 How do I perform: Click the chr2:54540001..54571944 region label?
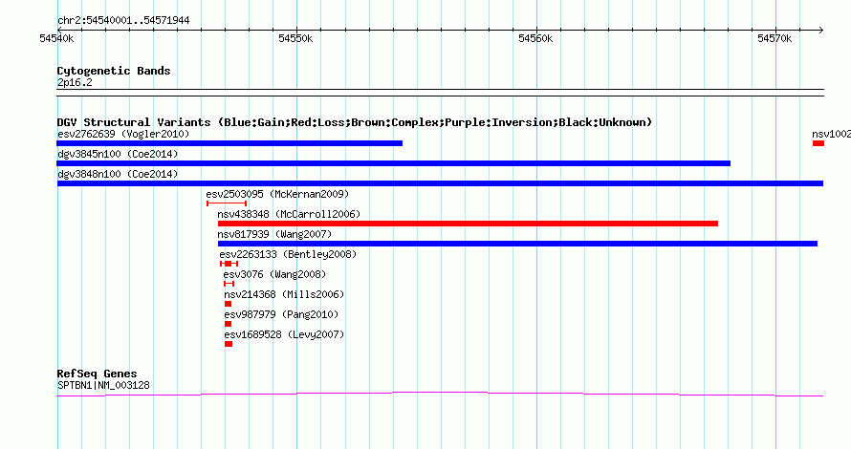coord(123,21)
